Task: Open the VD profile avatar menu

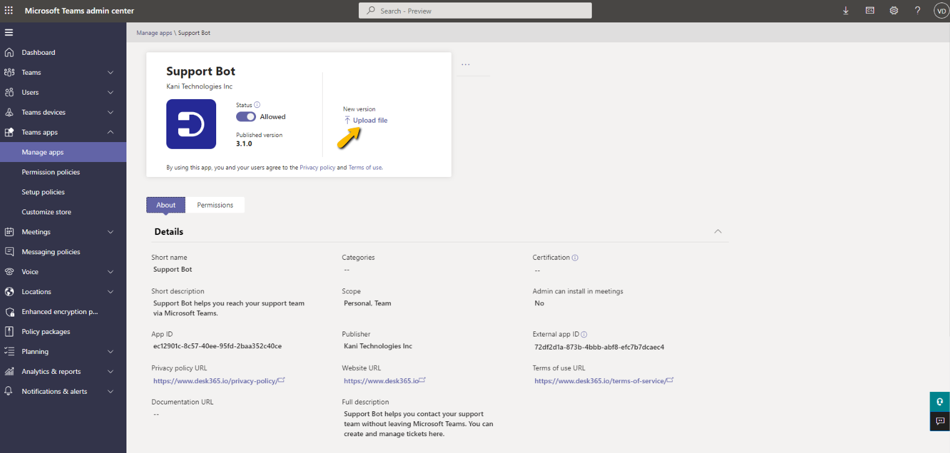Action: (941, 10)
